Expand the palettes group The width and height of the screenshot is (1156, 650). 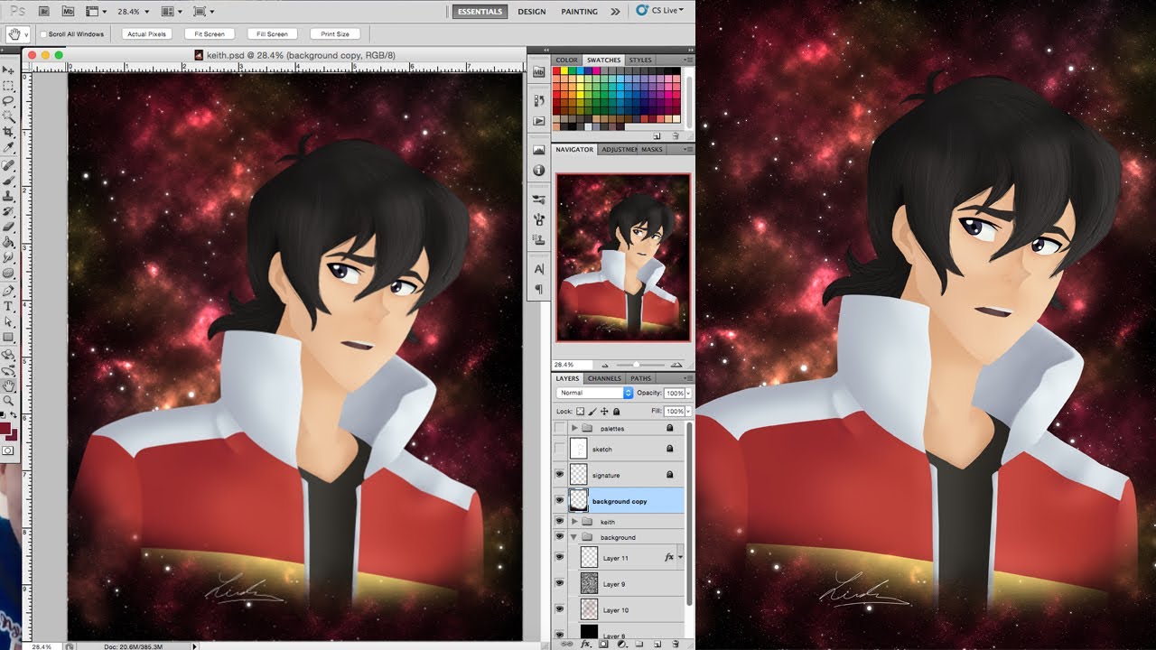[x=574, y=428]
